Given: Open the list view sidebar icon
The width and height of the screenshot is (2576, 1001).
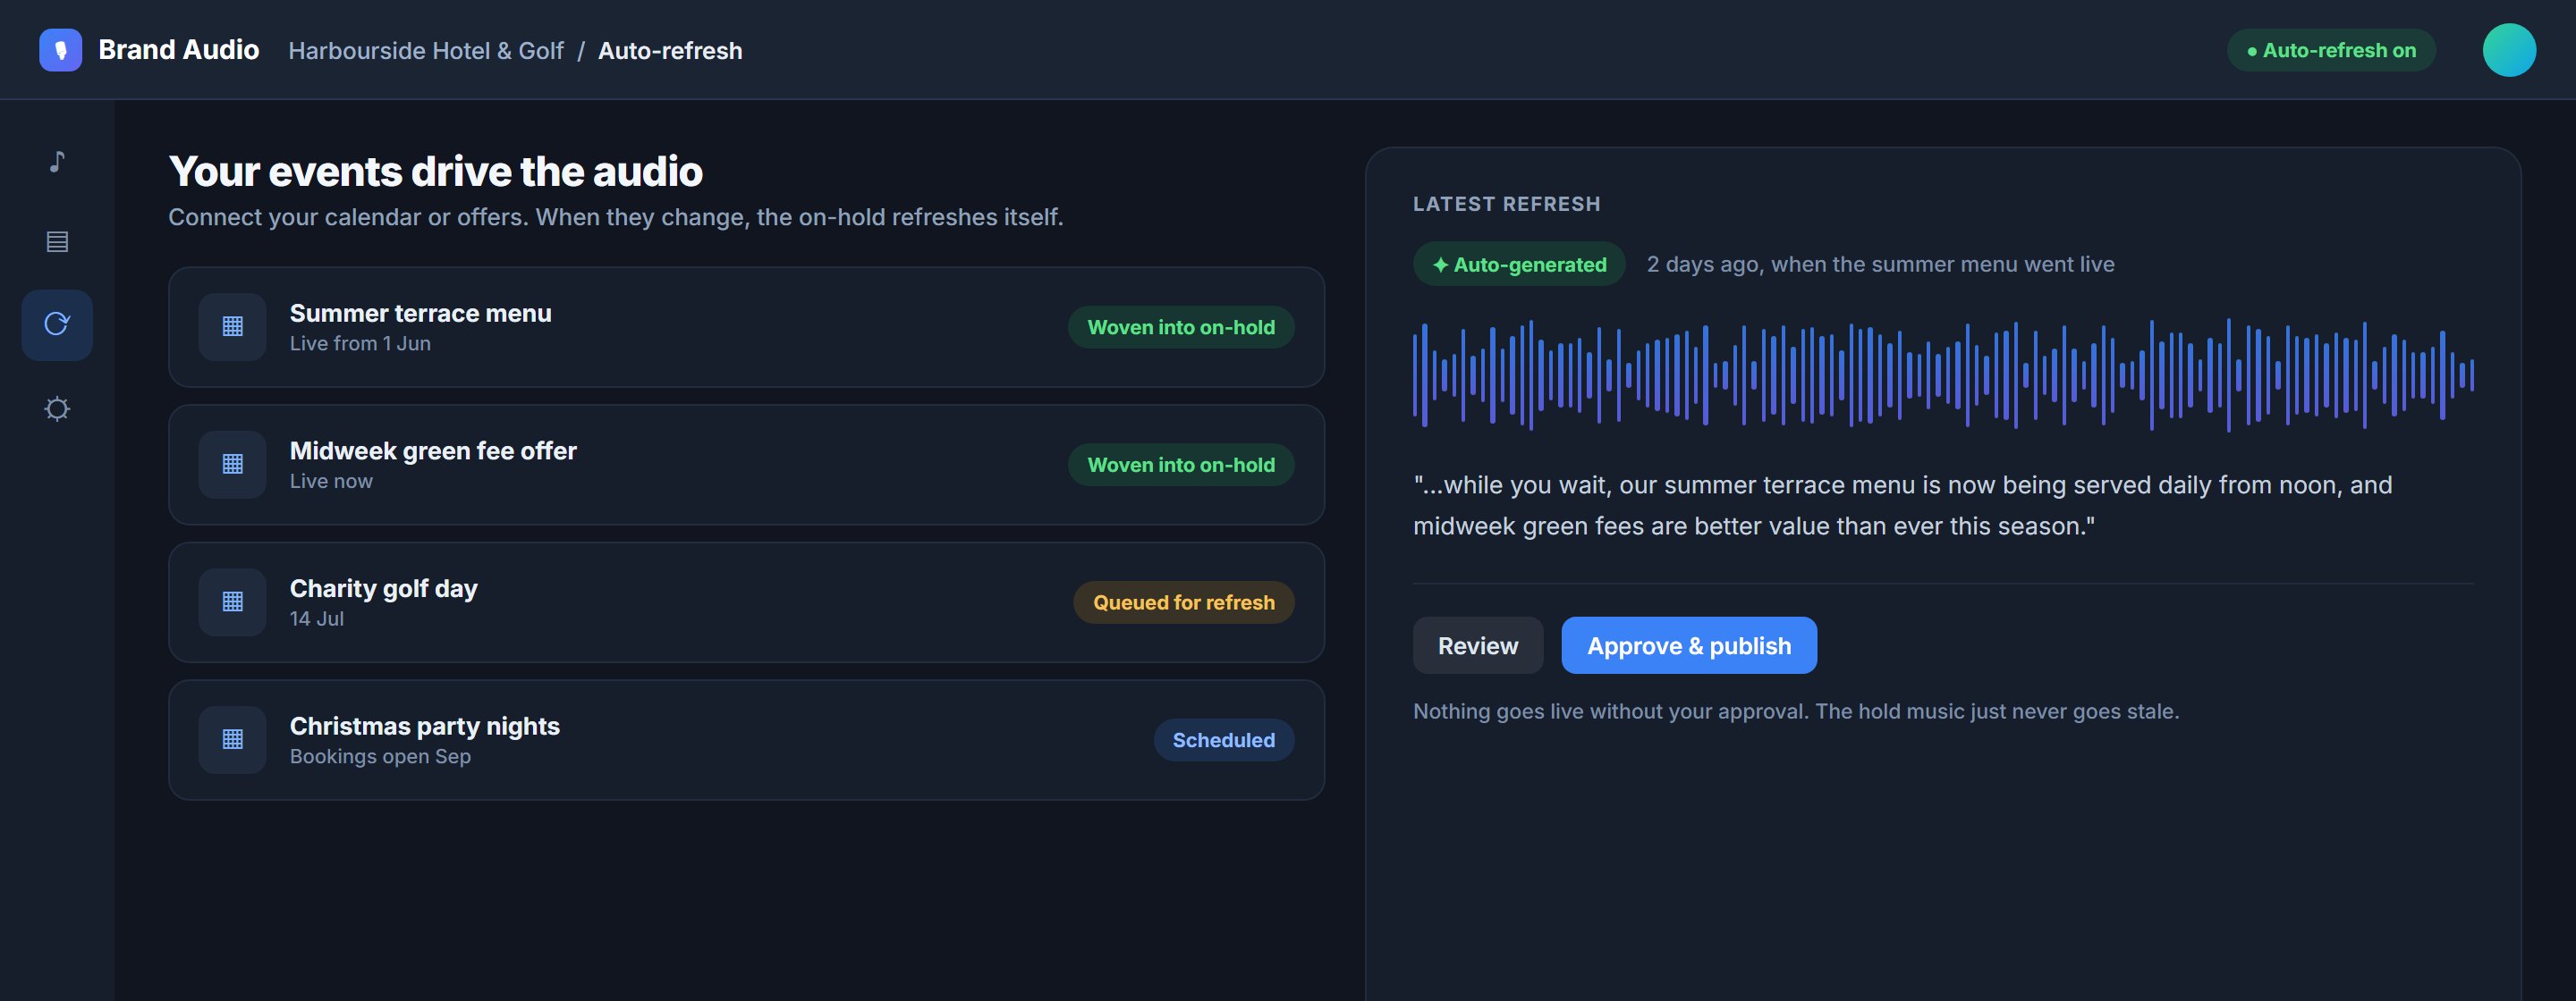Looking at the screenshot, I should click(57, 241).
